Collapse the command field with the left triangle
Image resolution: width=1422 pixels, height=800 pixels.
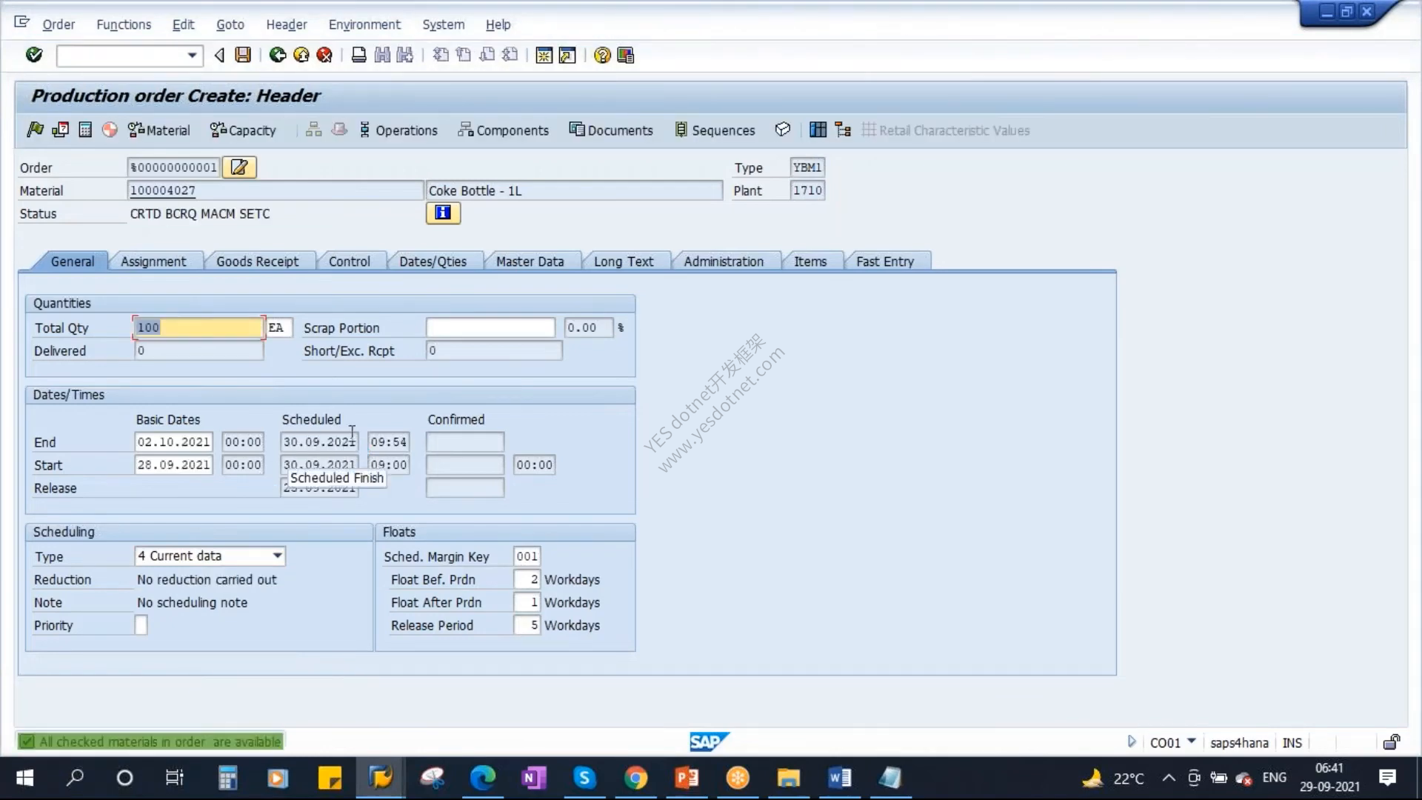(x=219, y=55)
